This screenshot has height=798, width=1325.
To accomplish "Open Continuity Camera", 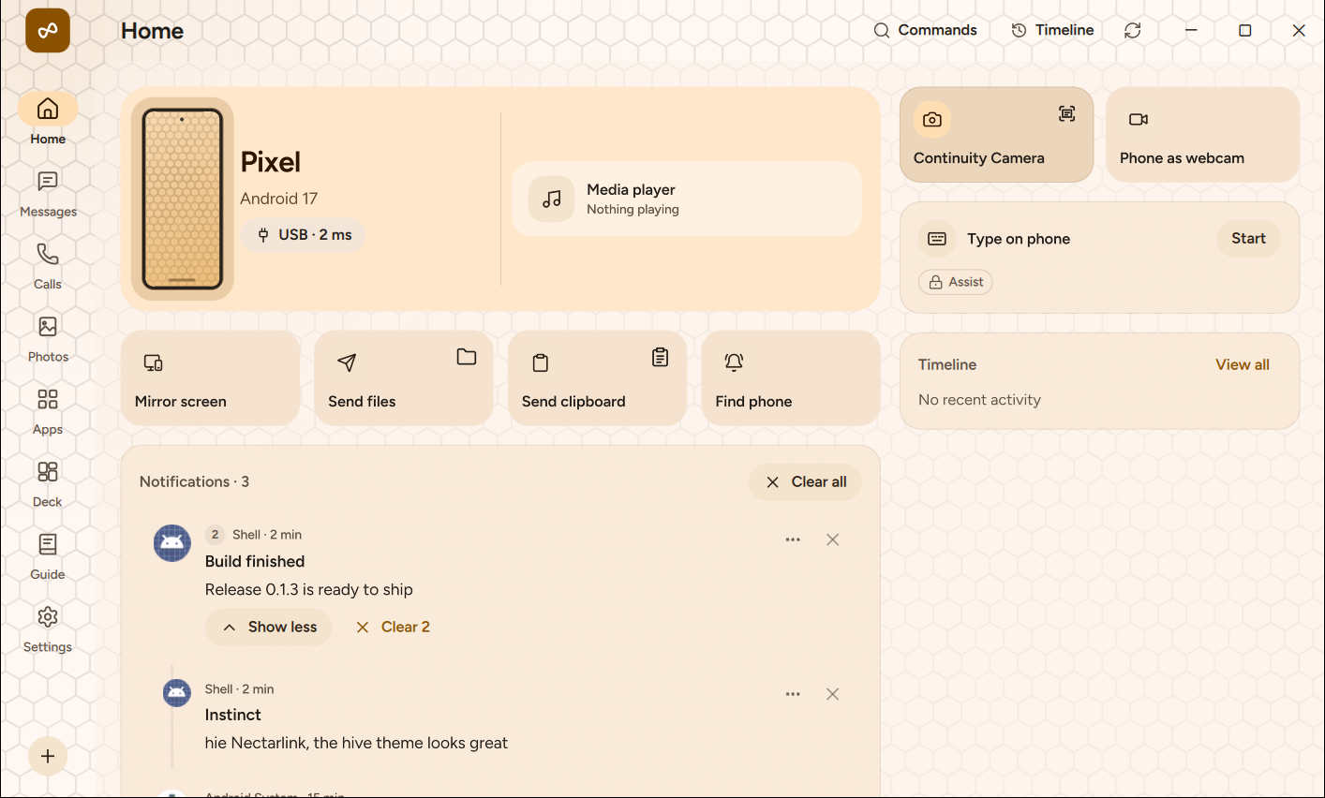I will click(x=997, y=135).
